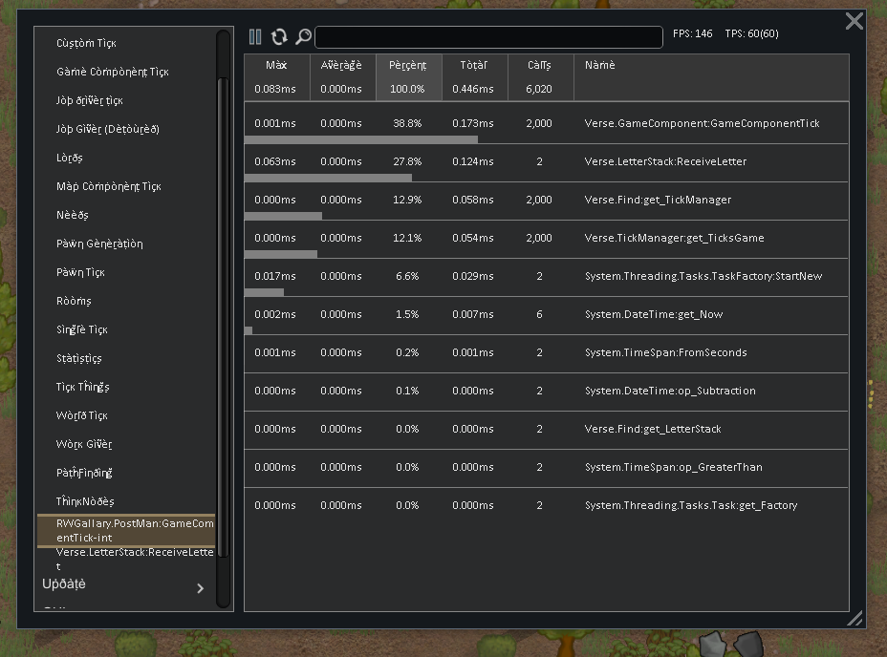Select the Tick Things entry
Viewport: 887px width, 657px height.
82,387
